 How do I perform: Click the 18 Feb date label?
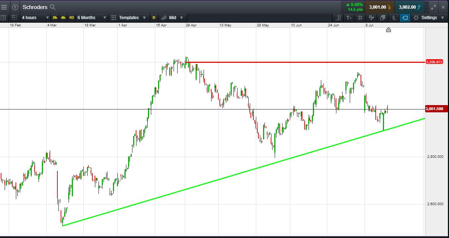point(16,25)
